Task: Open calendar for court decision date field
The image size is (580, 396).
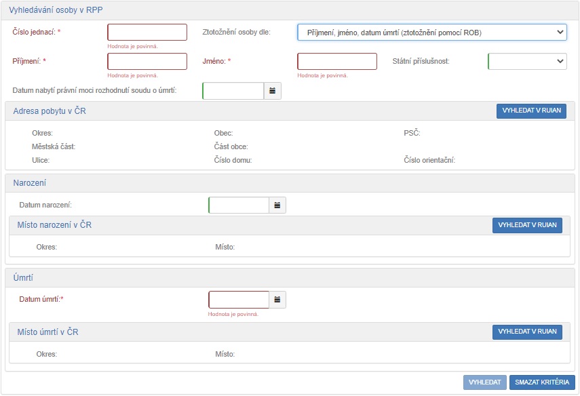Action: pyautogui.click(x=272, y=91)
